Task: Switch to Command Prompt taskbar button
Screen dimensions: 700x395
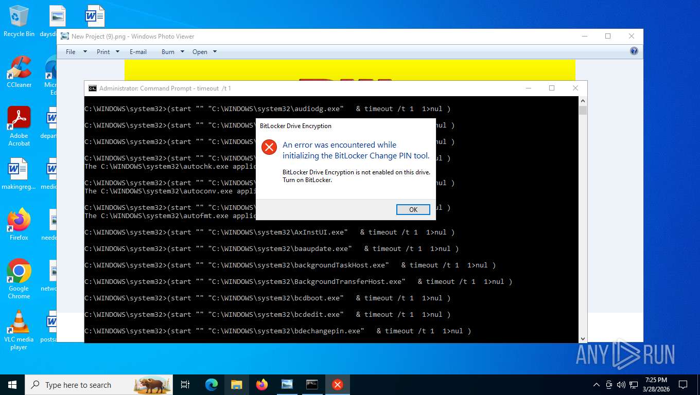Action: click(312, 385)
